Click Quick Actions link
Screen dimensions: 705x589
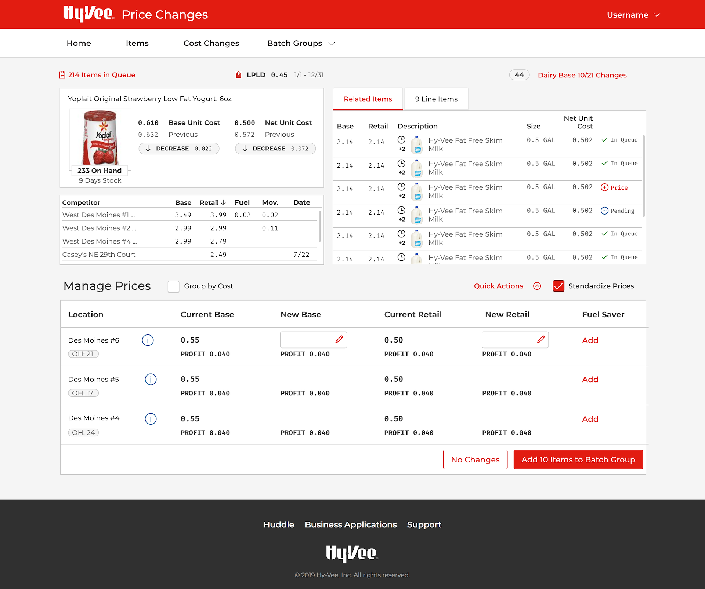[x=498, y=286]
